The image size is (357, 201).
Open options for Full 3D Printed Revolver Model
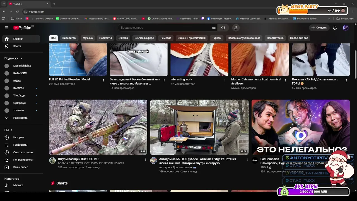(103, 81)
